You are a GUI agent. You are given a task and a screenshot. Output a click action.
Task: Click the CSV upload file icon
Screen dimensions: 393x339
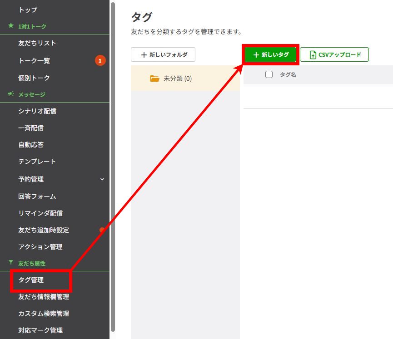click(313, 55)
